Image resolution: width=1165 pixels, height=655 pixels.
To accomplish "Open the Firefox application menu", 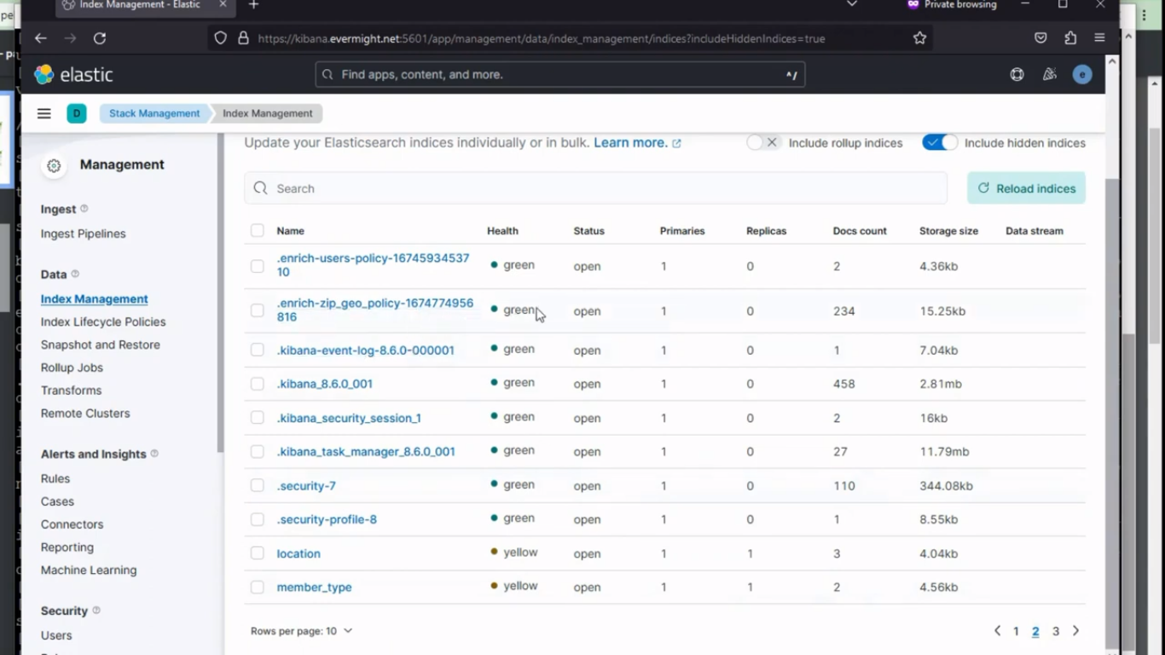I will coord(1099,38).
